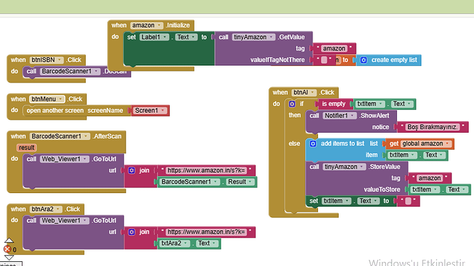This screenshot has width=474, height=266.
Task: Click the mutator gear on the if block
Action: [292, 104]
